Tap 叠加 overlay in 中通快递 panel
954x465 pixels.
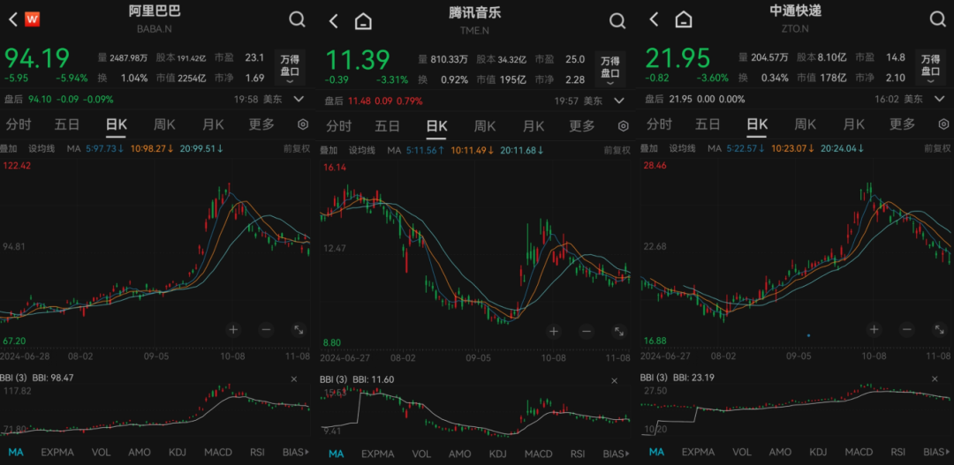[x=649, y=148]
